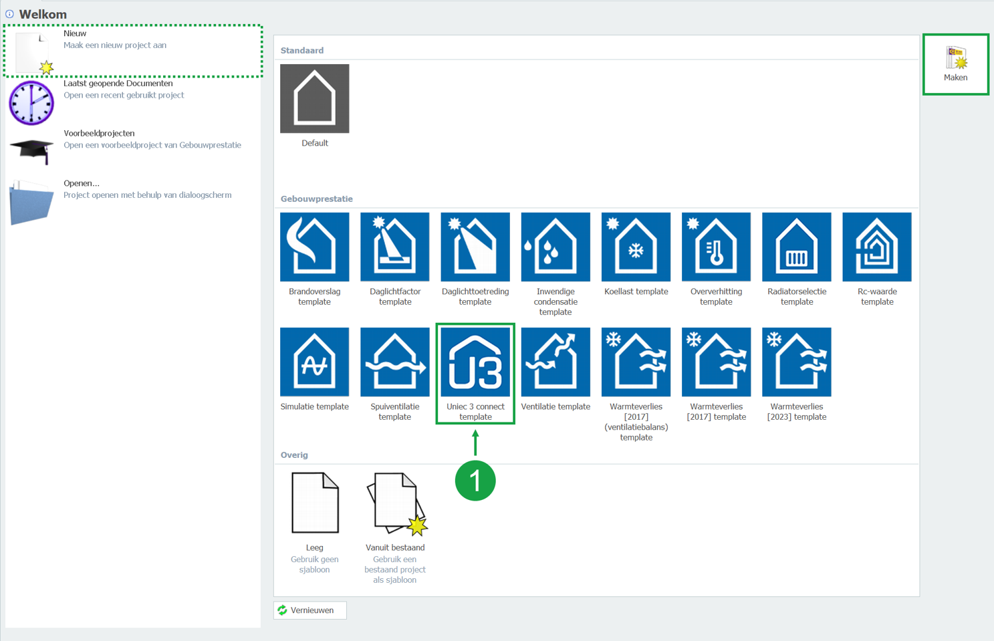
Task: Select the Daglichtfactor template
Action: point(394,247)
